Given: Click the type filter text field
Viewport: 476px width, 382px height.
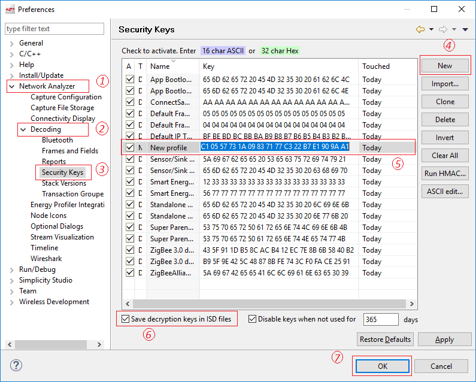Looking at the screenshot, I should pos(54,29).
